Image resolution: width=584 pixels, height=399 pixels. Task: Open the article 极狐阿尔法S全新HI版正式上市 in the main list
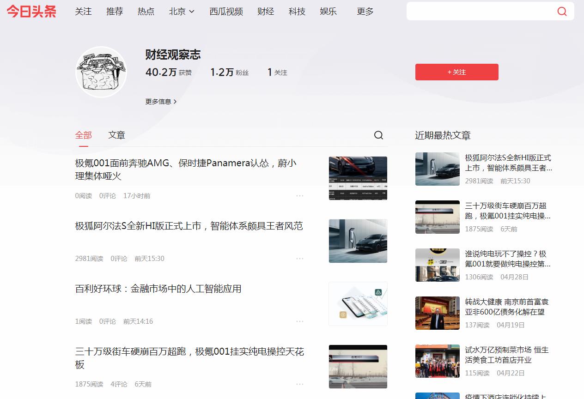[189, 226]
